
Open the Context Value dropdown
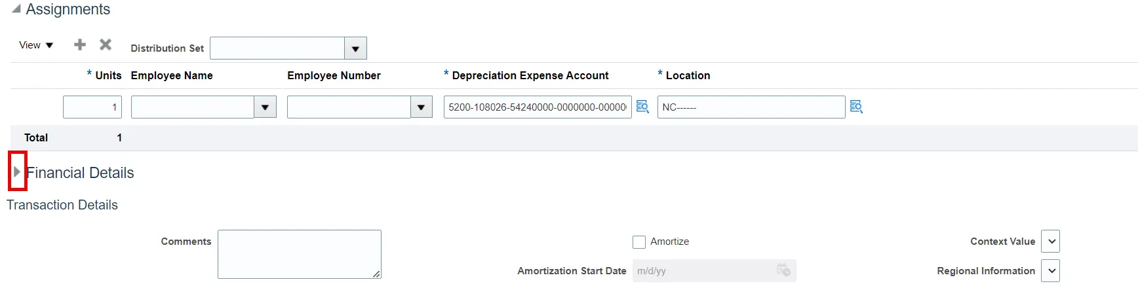coord(1051,242)
